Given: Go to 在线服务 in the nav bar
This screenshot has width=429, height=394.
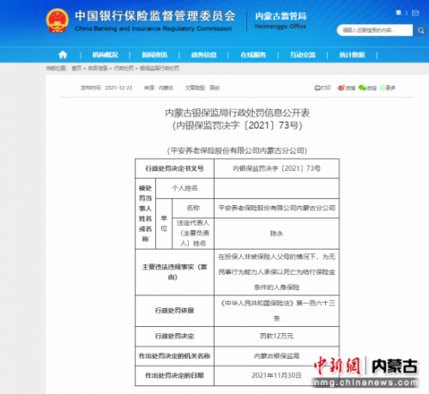Looking at the screenshot, I should [253, 55].
